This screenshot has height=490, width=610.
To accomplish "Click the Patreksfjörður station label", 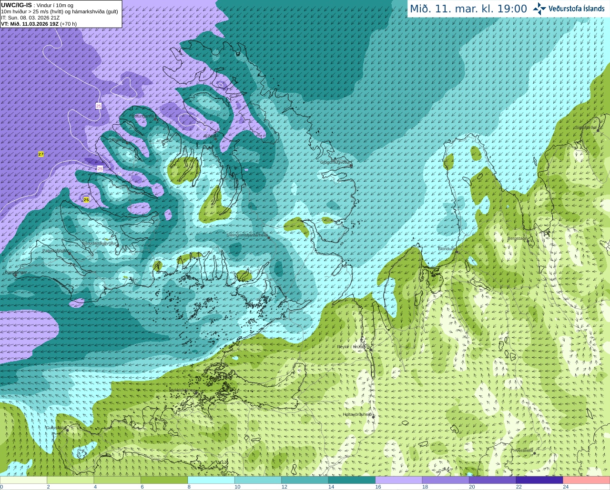I will (55, 251).
